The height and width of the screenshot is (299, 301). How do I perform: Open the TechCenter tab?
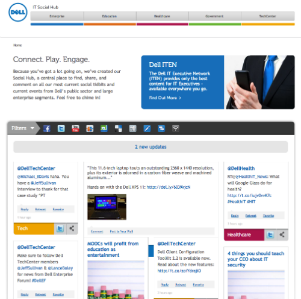268,16
